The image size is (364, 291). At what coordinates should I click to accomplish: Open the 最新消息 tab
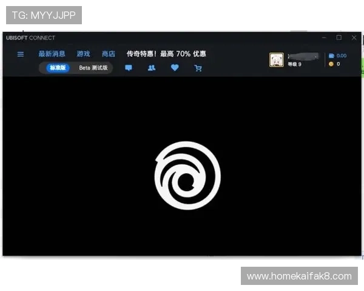52,54
